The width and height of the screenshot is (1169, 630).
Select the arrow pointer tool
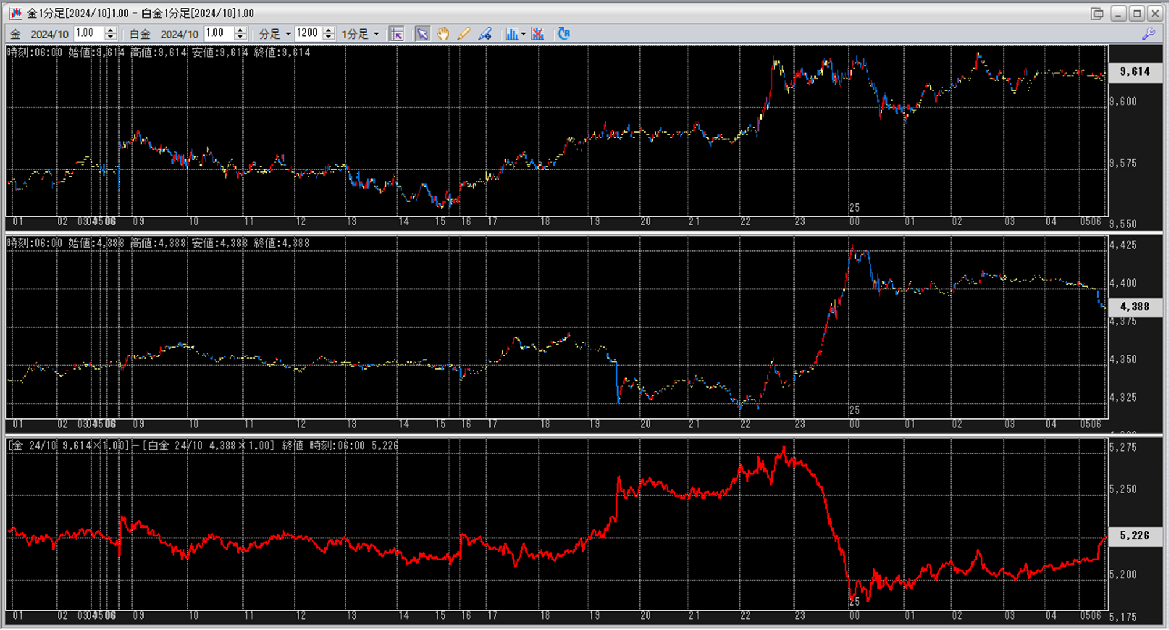click(x=422, y=34)
